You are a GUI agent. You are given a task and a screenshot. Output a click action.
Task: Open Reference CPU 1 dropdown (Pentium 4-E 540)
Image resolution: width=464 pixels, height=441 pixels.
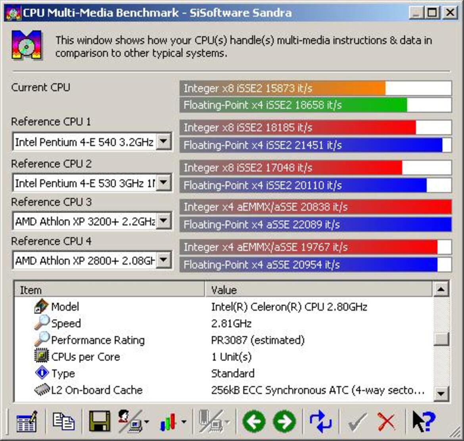(x=164, y=141)
